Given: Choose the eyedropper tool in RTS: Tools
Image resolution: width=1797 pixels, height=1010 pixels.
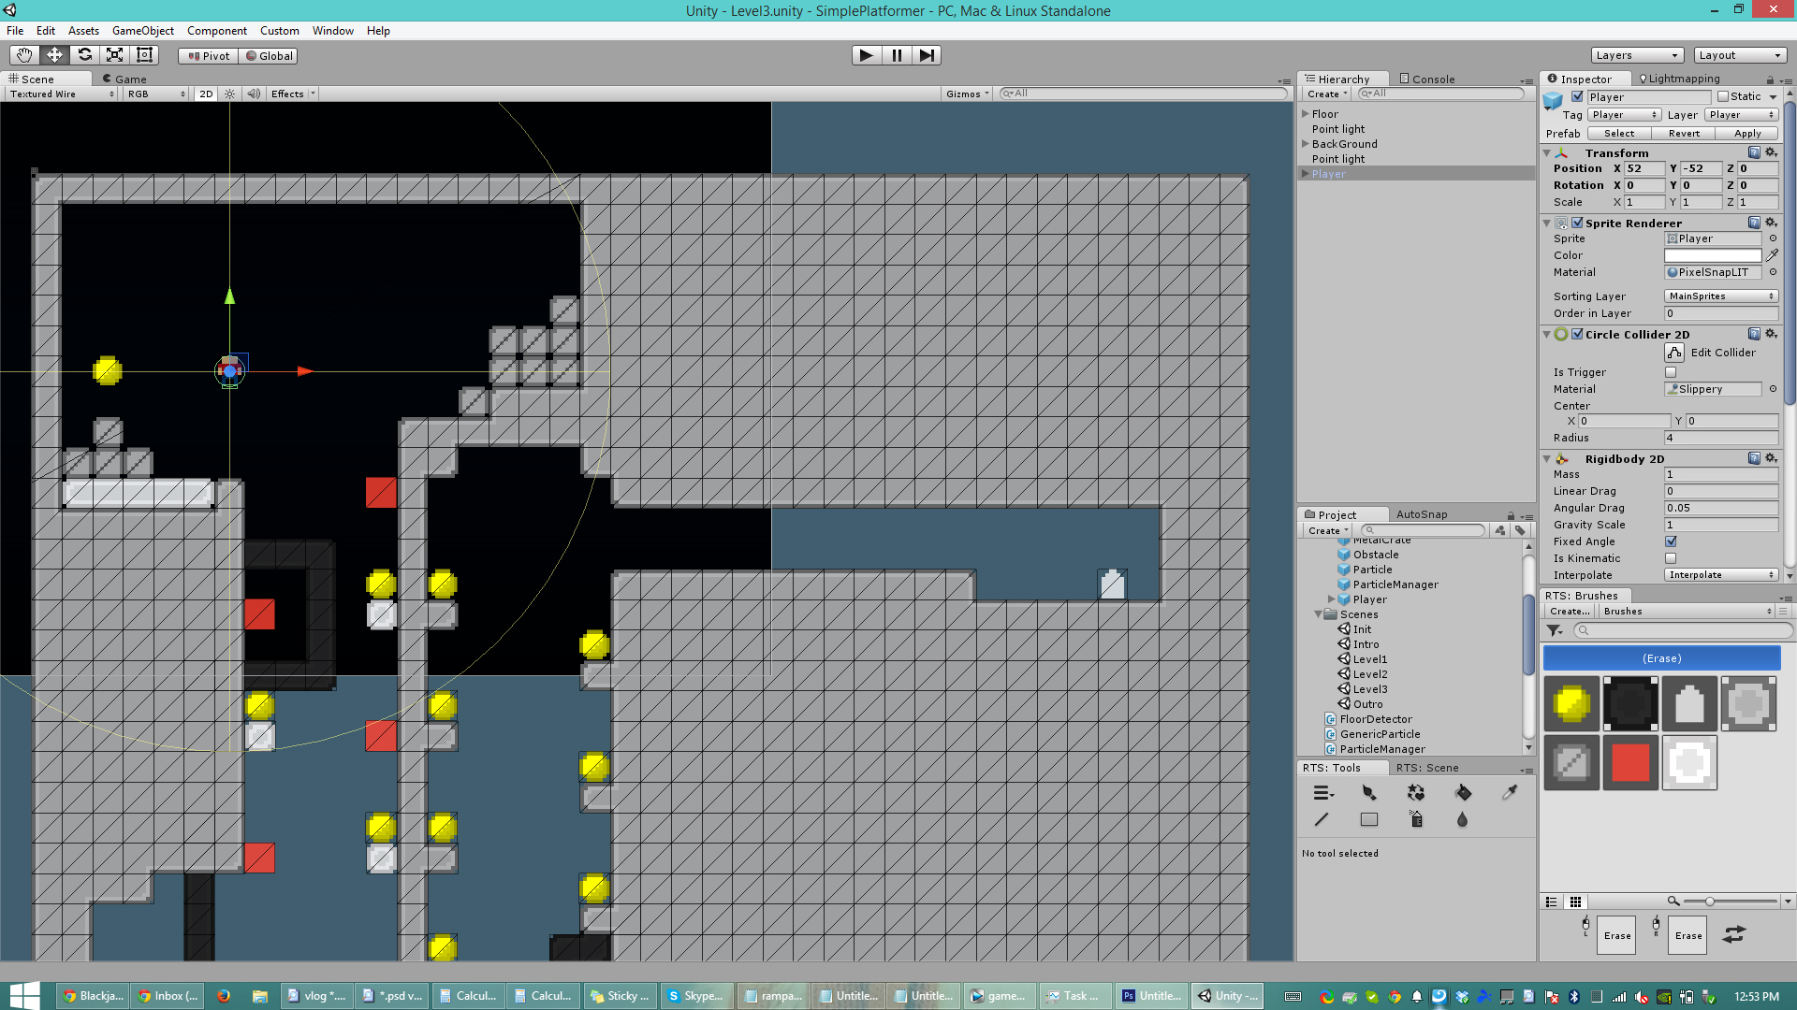Looking at the screenshot, I should tap(1510, 793).
